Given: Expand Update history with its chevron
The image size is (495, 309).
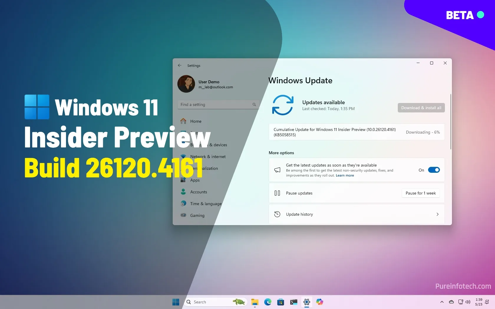Looking at the screenshot, I should pyautogui.click(x=438, y=214).
